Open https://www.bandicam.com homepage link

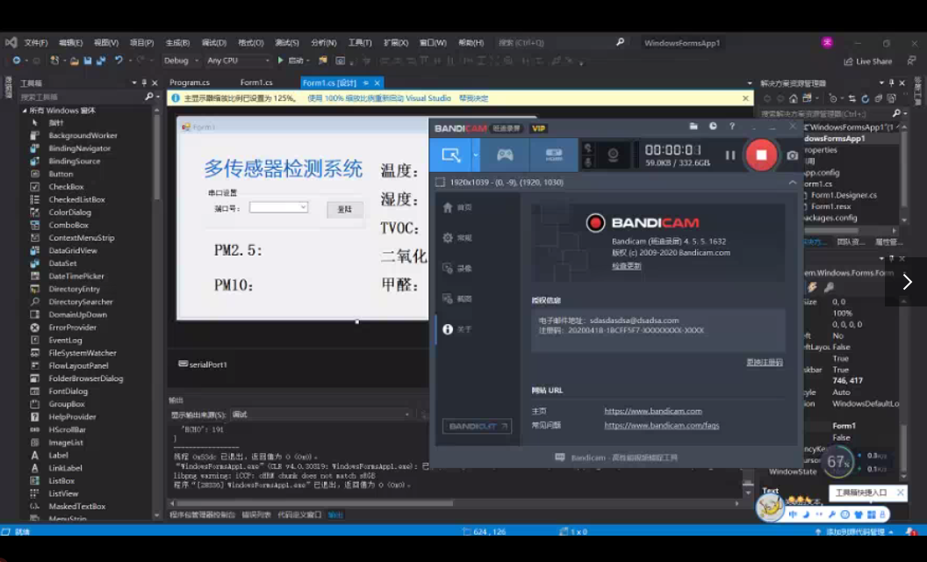click(x=653, y=411)
